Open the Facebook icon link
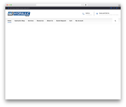Screen dimensions: 126x107 [114, 8]
